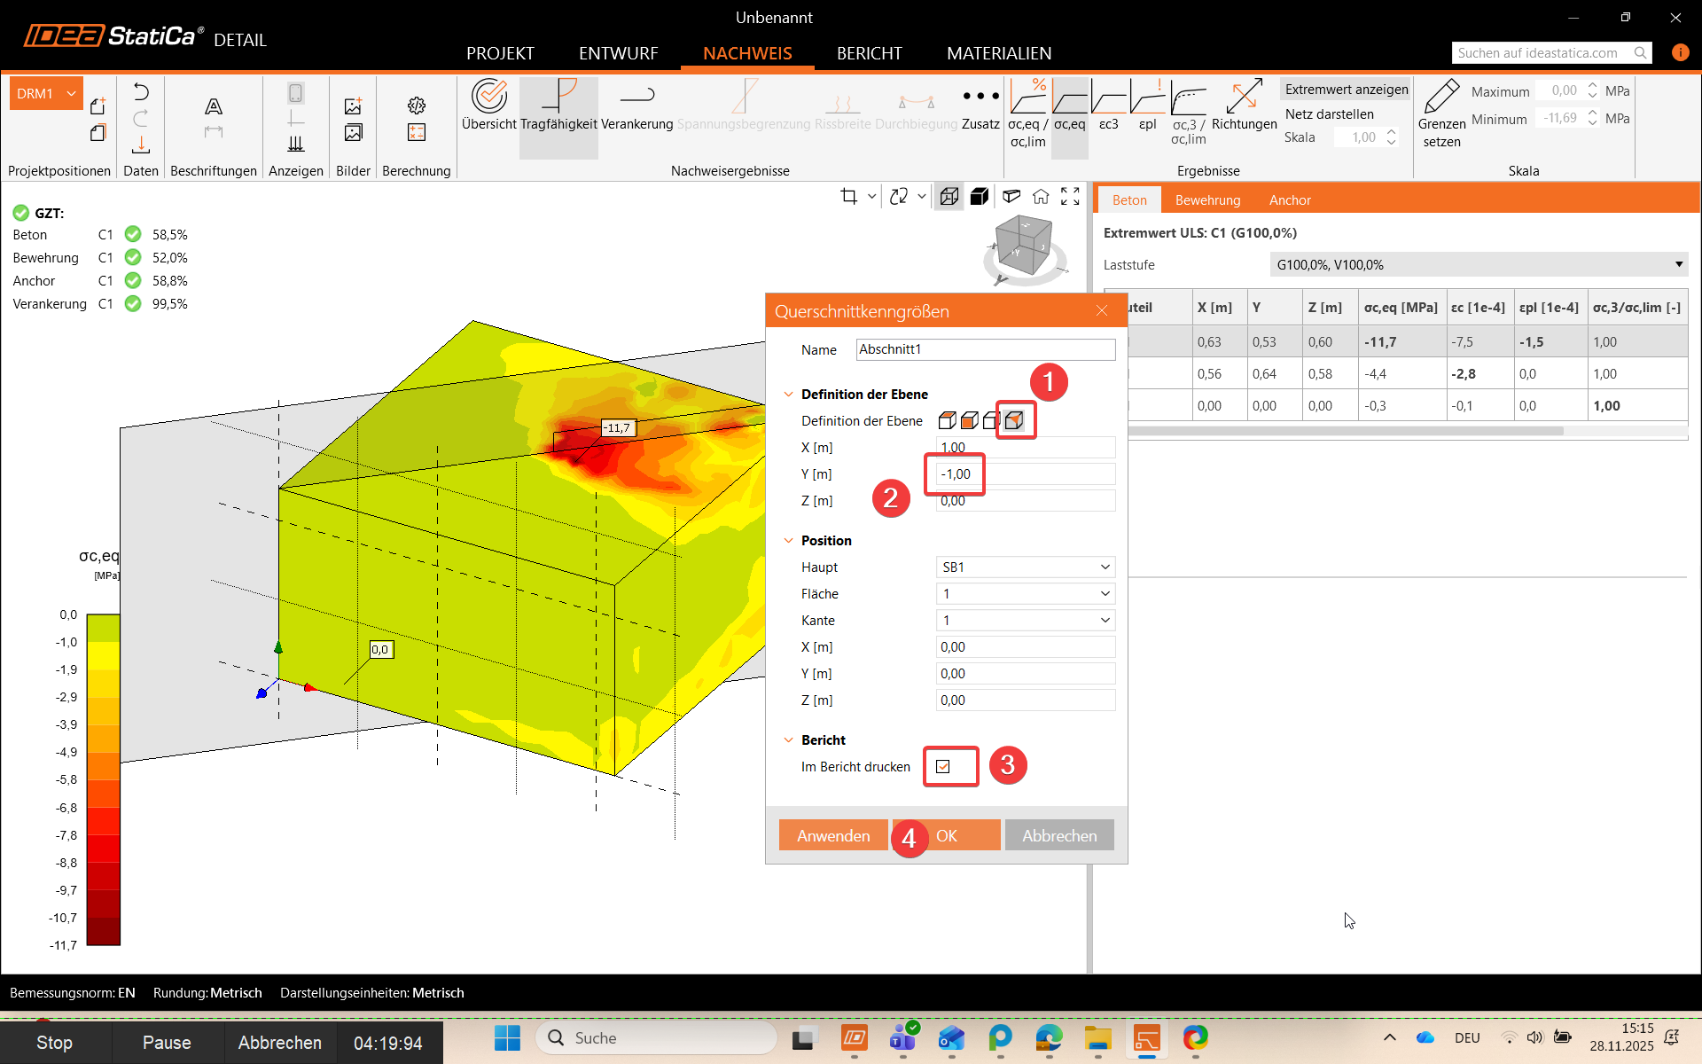1702x1064 pixels.
Task: Click the Anwenden button
Action: tap(832, 835)
